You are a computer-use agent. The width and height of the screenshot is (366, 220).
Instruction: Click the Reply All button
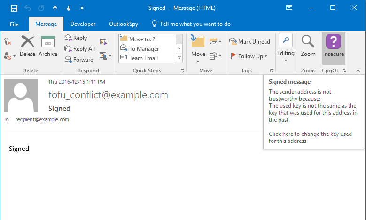tap(80, 49)
